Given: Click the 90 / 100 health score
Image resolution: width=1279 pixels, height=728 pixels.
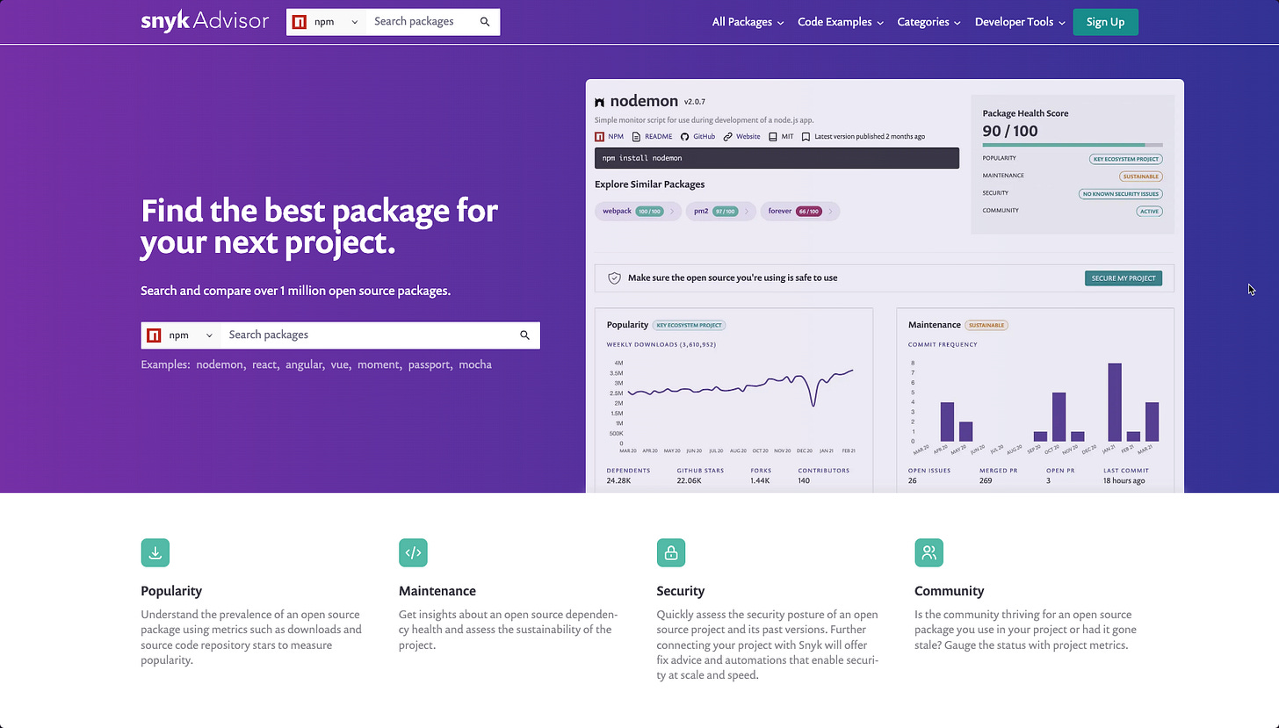Looking at the screenshot, I should tap(1010, 131).
